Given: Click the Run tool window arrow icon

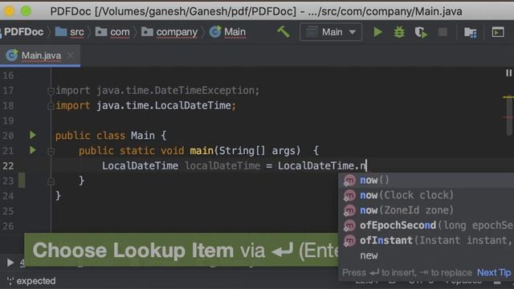Looking at the screenshot, I should click(10, 263).
